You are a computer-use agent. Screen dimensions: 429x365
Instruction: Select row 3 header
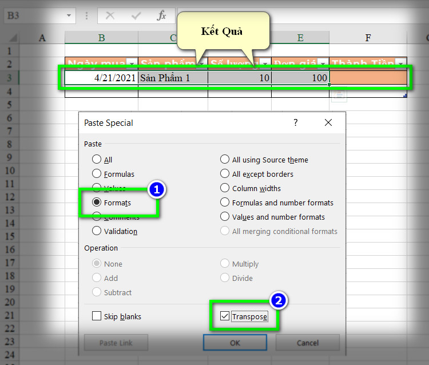point(9,78)
